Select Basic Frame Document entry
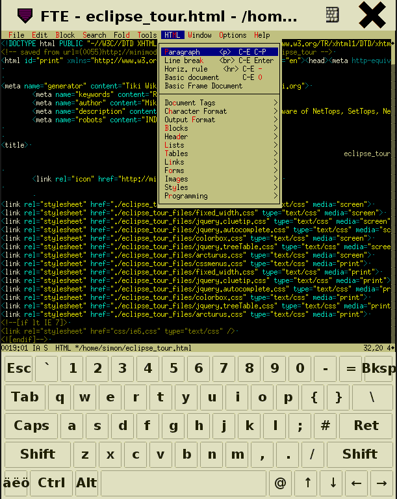Screen dimensions: 397x499 click(220, 86)
